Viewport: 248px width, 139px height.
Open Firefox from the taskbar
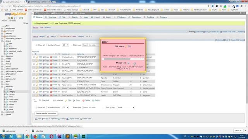35,136
